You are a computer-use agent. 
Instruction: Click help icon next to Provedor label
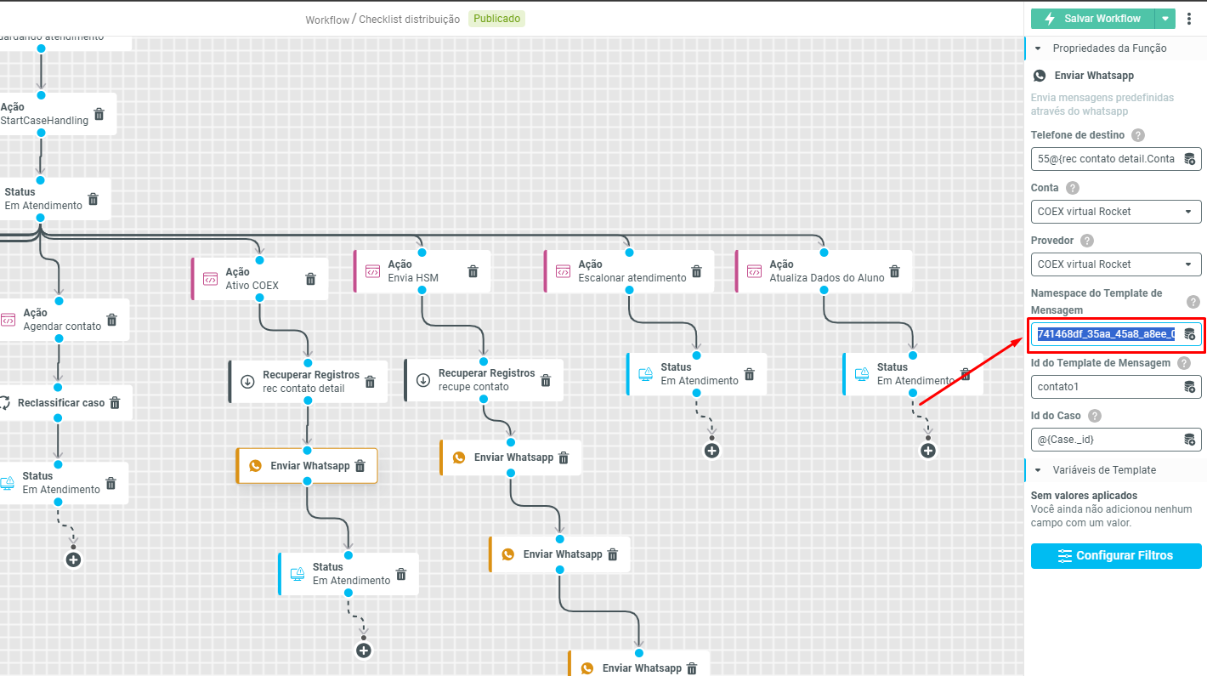pos(1087,241)
